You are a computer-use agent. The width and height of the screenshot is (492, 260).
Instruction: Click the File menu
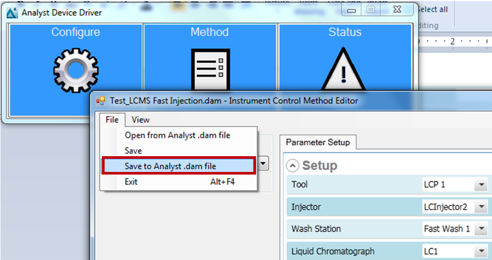tap(112, 120)
